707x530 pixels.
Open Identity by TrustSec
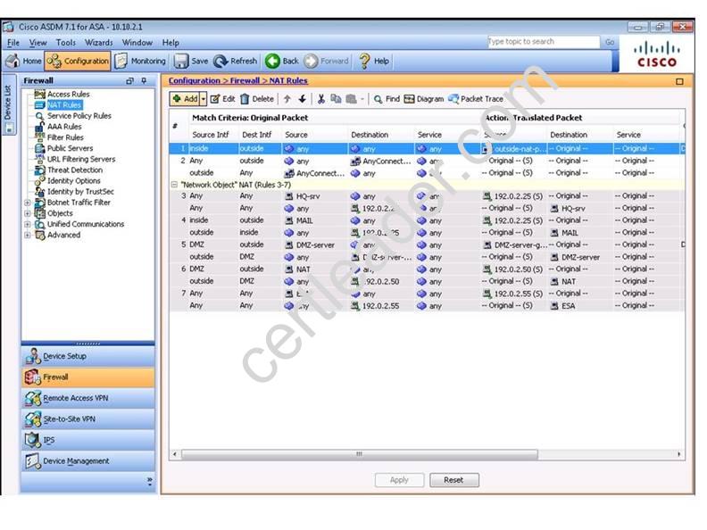pyautogui.click(x=80, y=192)
